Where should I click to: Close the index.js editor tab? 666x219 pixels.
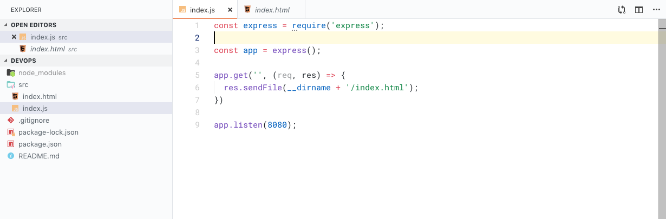(230, 10)
